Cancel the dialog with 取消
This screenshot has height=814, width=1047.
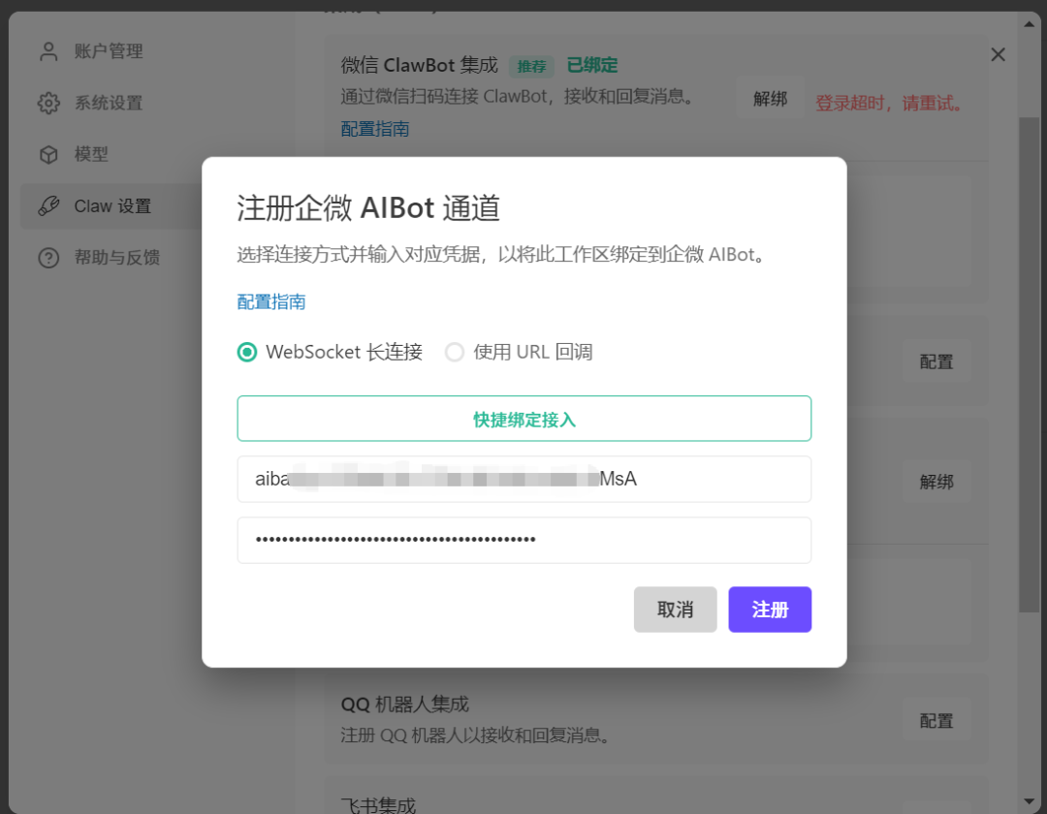coord(675,610)
